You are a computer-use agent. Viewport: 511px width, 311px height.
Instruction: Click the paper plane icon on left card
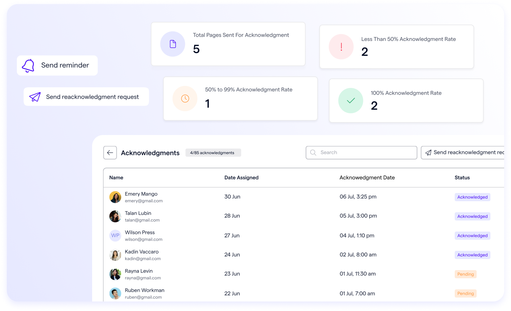(x=35, y=97)
